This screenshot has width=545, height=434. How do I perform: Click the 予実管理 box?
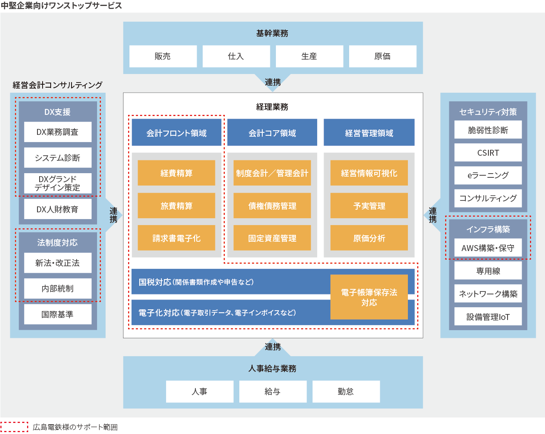(369, 206)
